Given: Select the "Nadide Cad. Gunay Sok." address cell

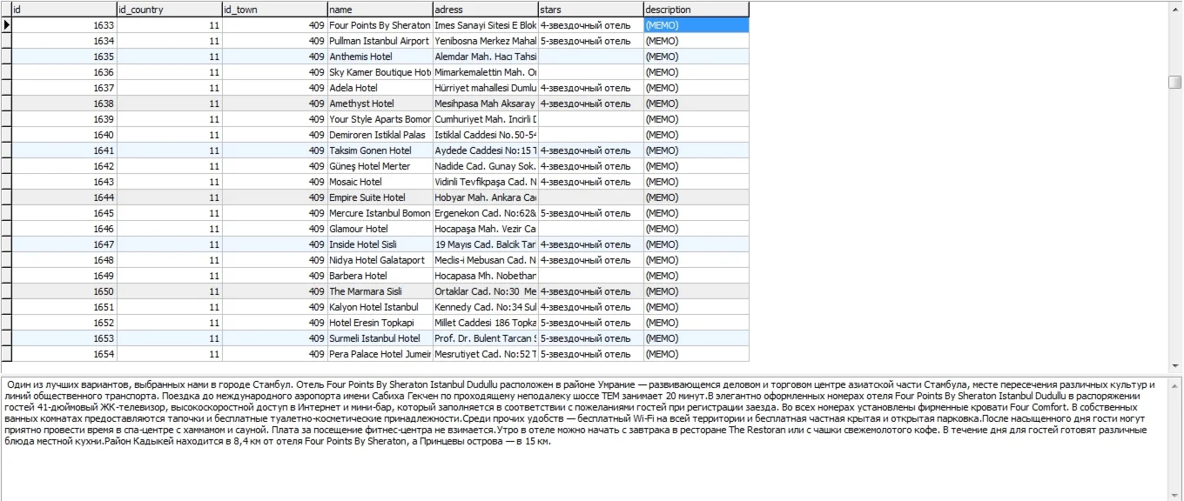Looking at the screenshot, I should (485, 166).
